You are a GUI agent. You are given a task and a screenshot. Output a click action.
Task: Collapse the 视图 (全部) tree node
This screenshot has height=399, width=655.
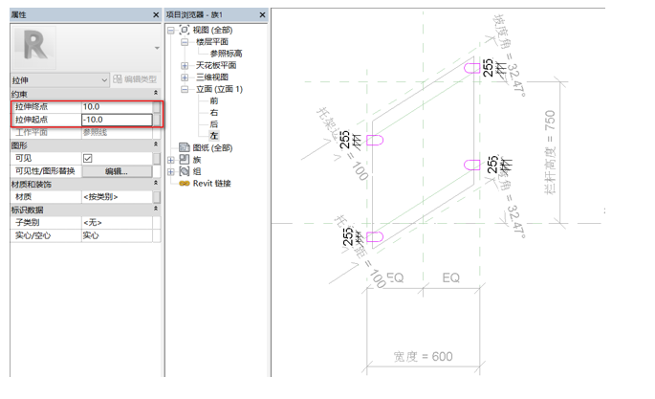pyautogui.click(x=171, y=31)
